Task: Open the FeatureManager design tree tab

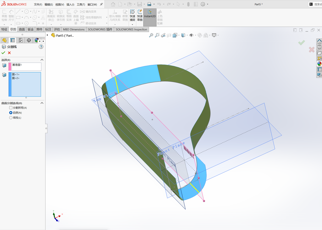Action: [x=4, y=40]
